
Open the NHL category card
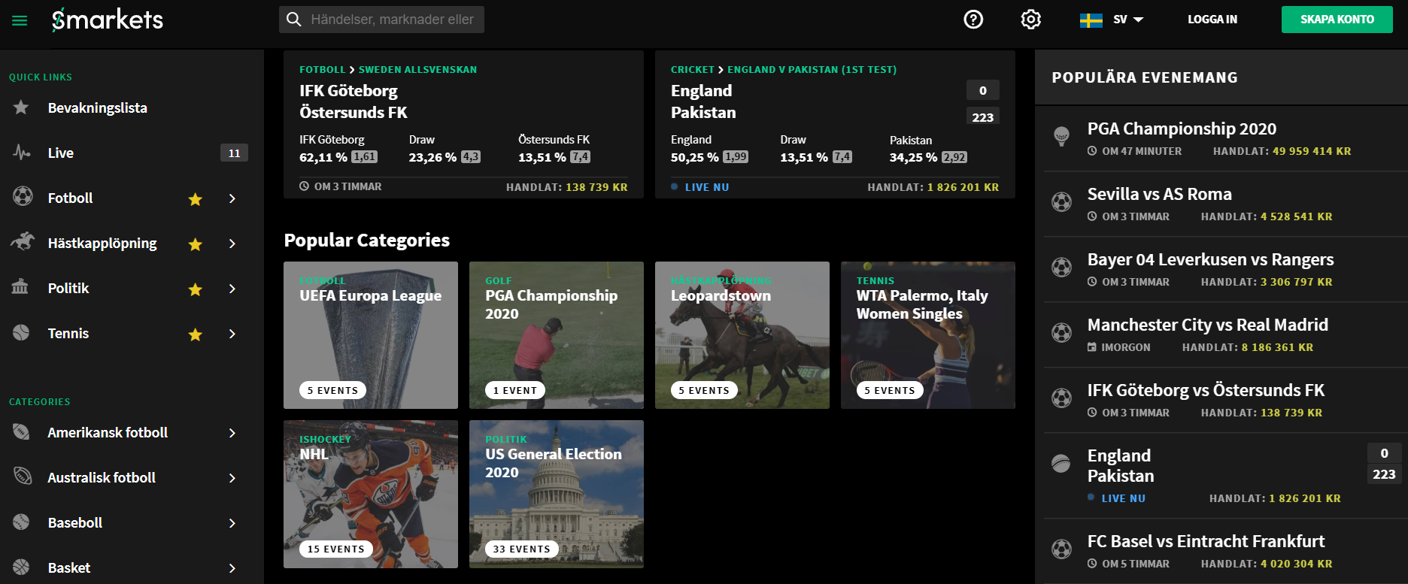(371, 494)
